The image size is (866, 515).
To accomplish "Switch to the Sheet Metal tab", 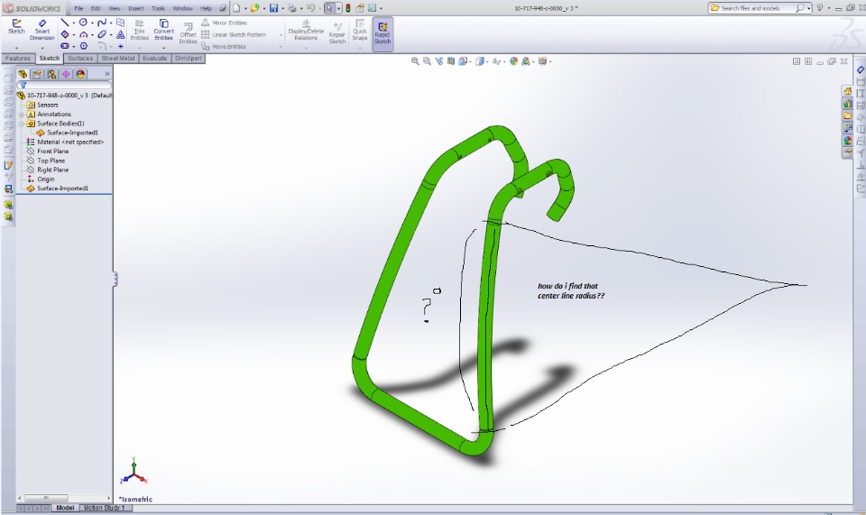I will click(117, 58).
